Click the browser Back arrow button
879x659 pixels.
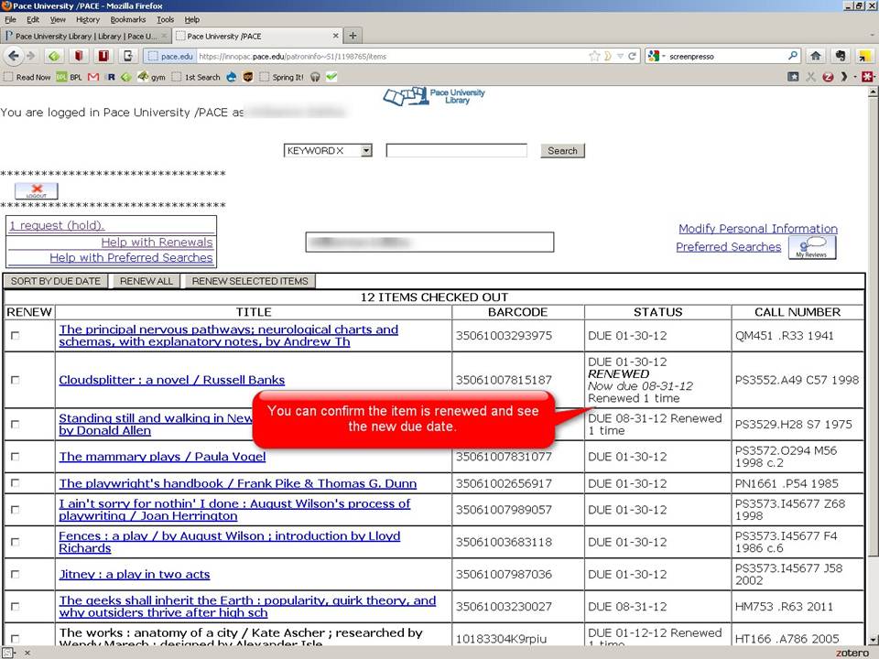tap(14, 56)
